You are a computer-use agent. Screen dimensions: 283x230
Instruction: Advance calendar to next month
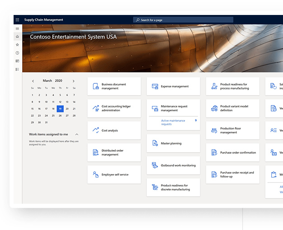pos(74,81)
